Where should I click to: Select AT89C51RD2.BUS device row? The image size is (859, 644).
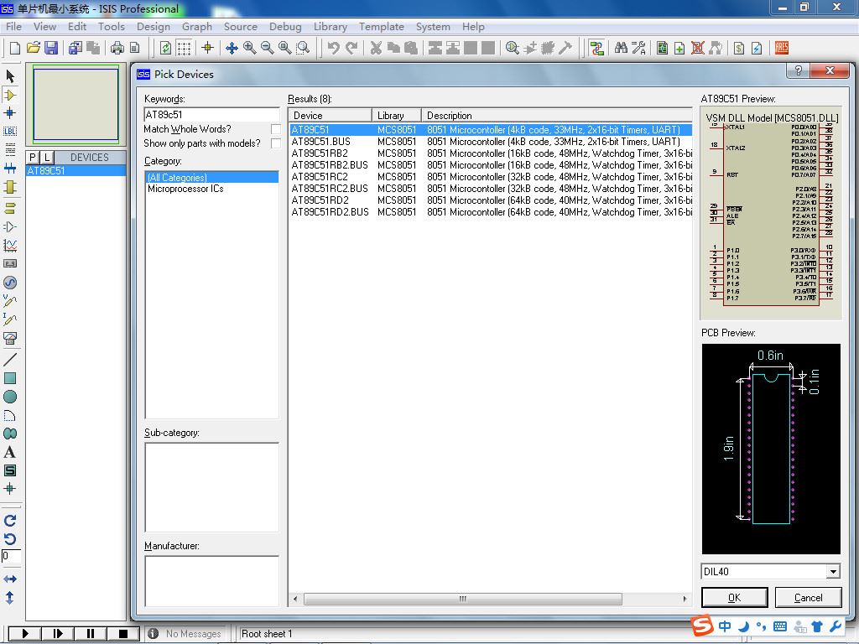[x=490, y=212]
